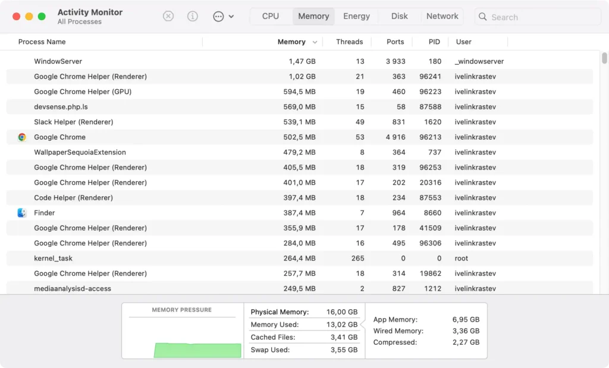Click the App Memory label
The height and width of the screenshot is (368, 609).
point(395,319)
